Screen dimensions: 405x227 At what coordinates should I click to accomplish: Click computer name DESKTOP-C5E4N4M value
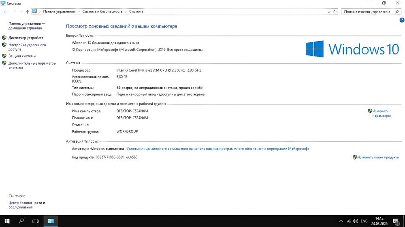(132, 111)
